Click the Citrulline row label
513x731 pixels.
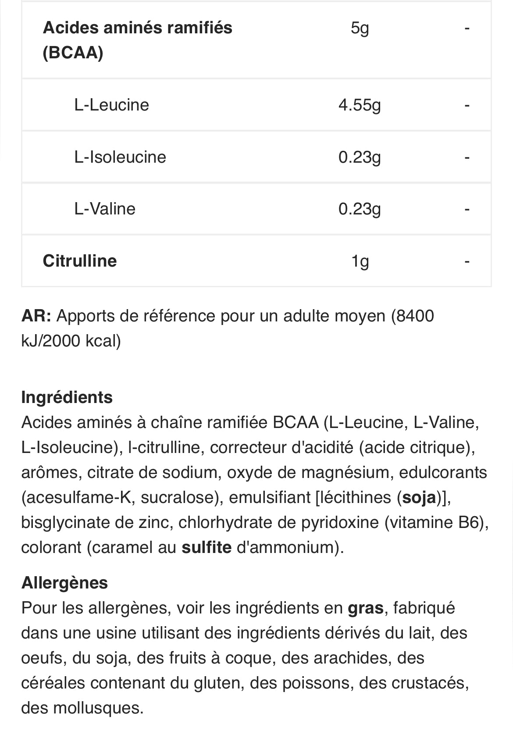80,261
